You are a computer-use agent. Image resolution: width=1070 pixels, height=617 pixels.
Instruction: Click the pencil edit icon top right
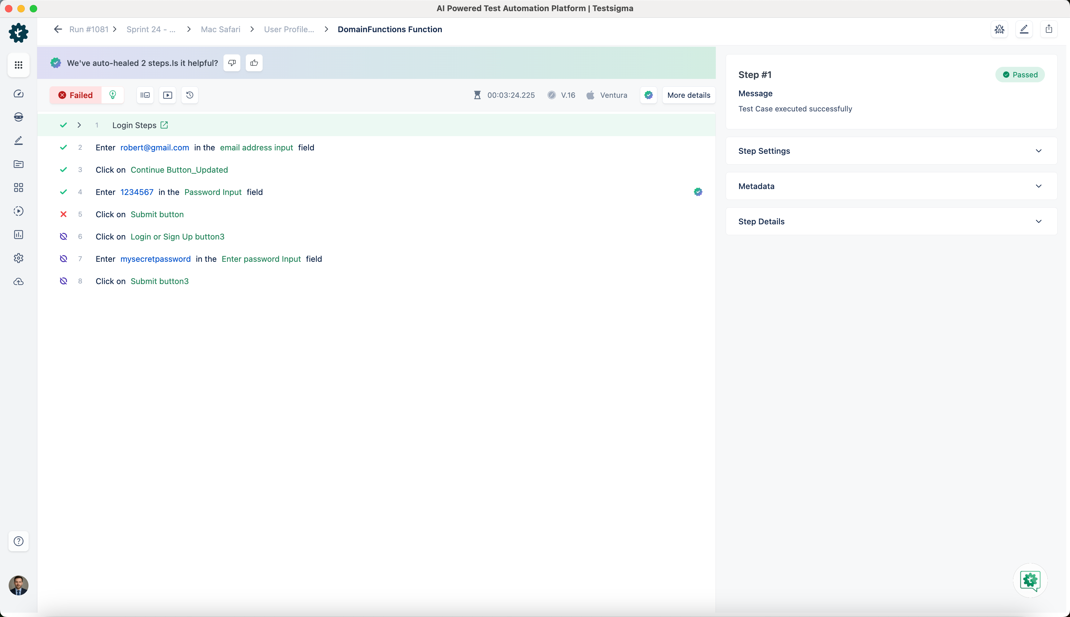click(1024, 29)
